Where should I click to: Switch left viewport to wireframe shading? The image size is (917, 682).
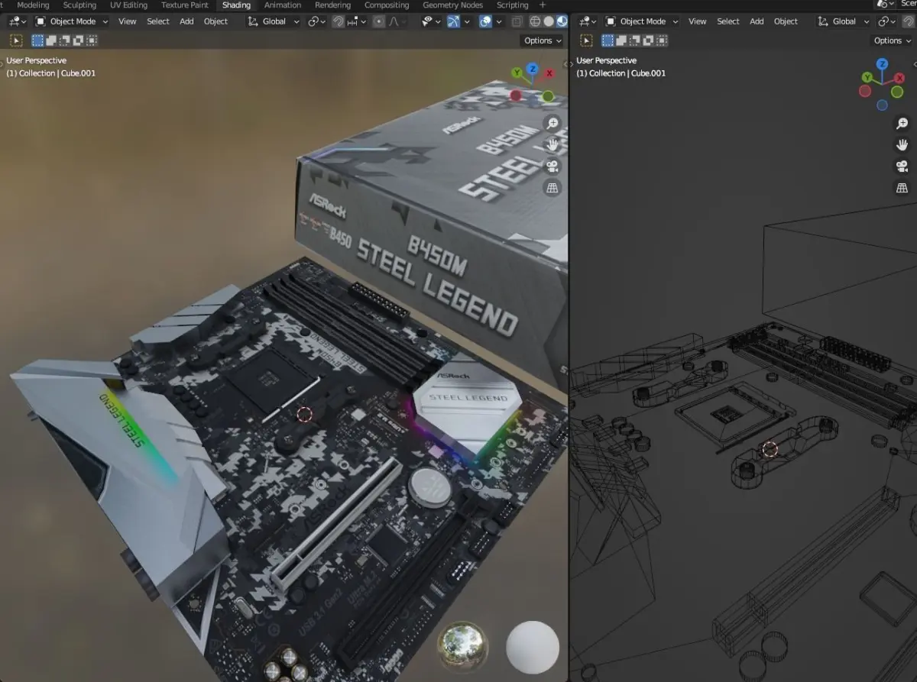(535, 21)
